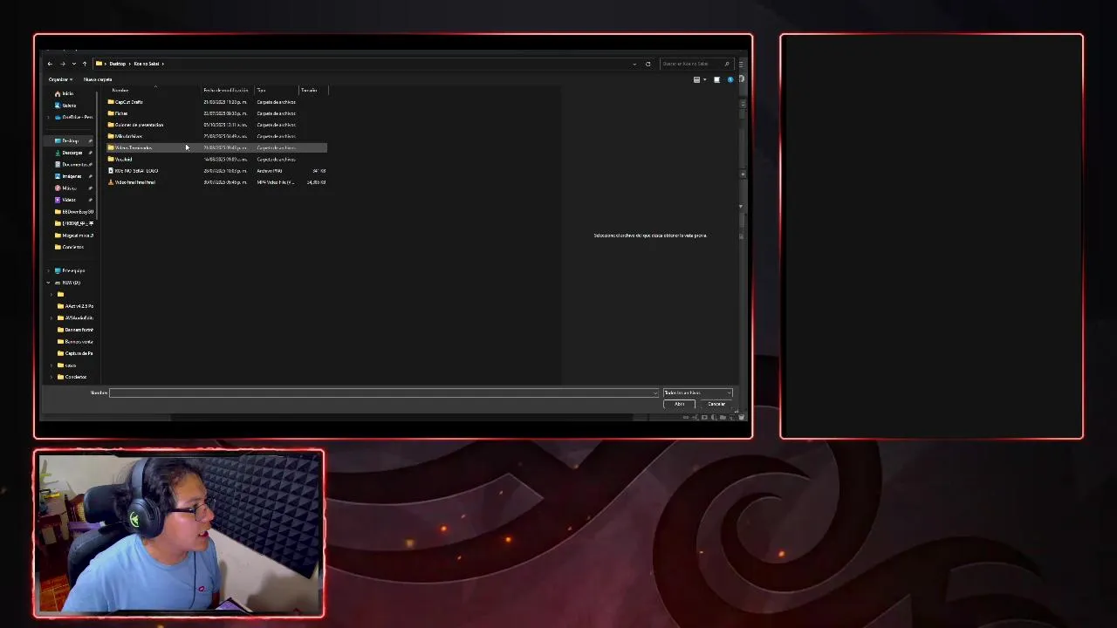Change the view layout icon
This screenshot has width=1117, height=628.
(x=696, y=79)
